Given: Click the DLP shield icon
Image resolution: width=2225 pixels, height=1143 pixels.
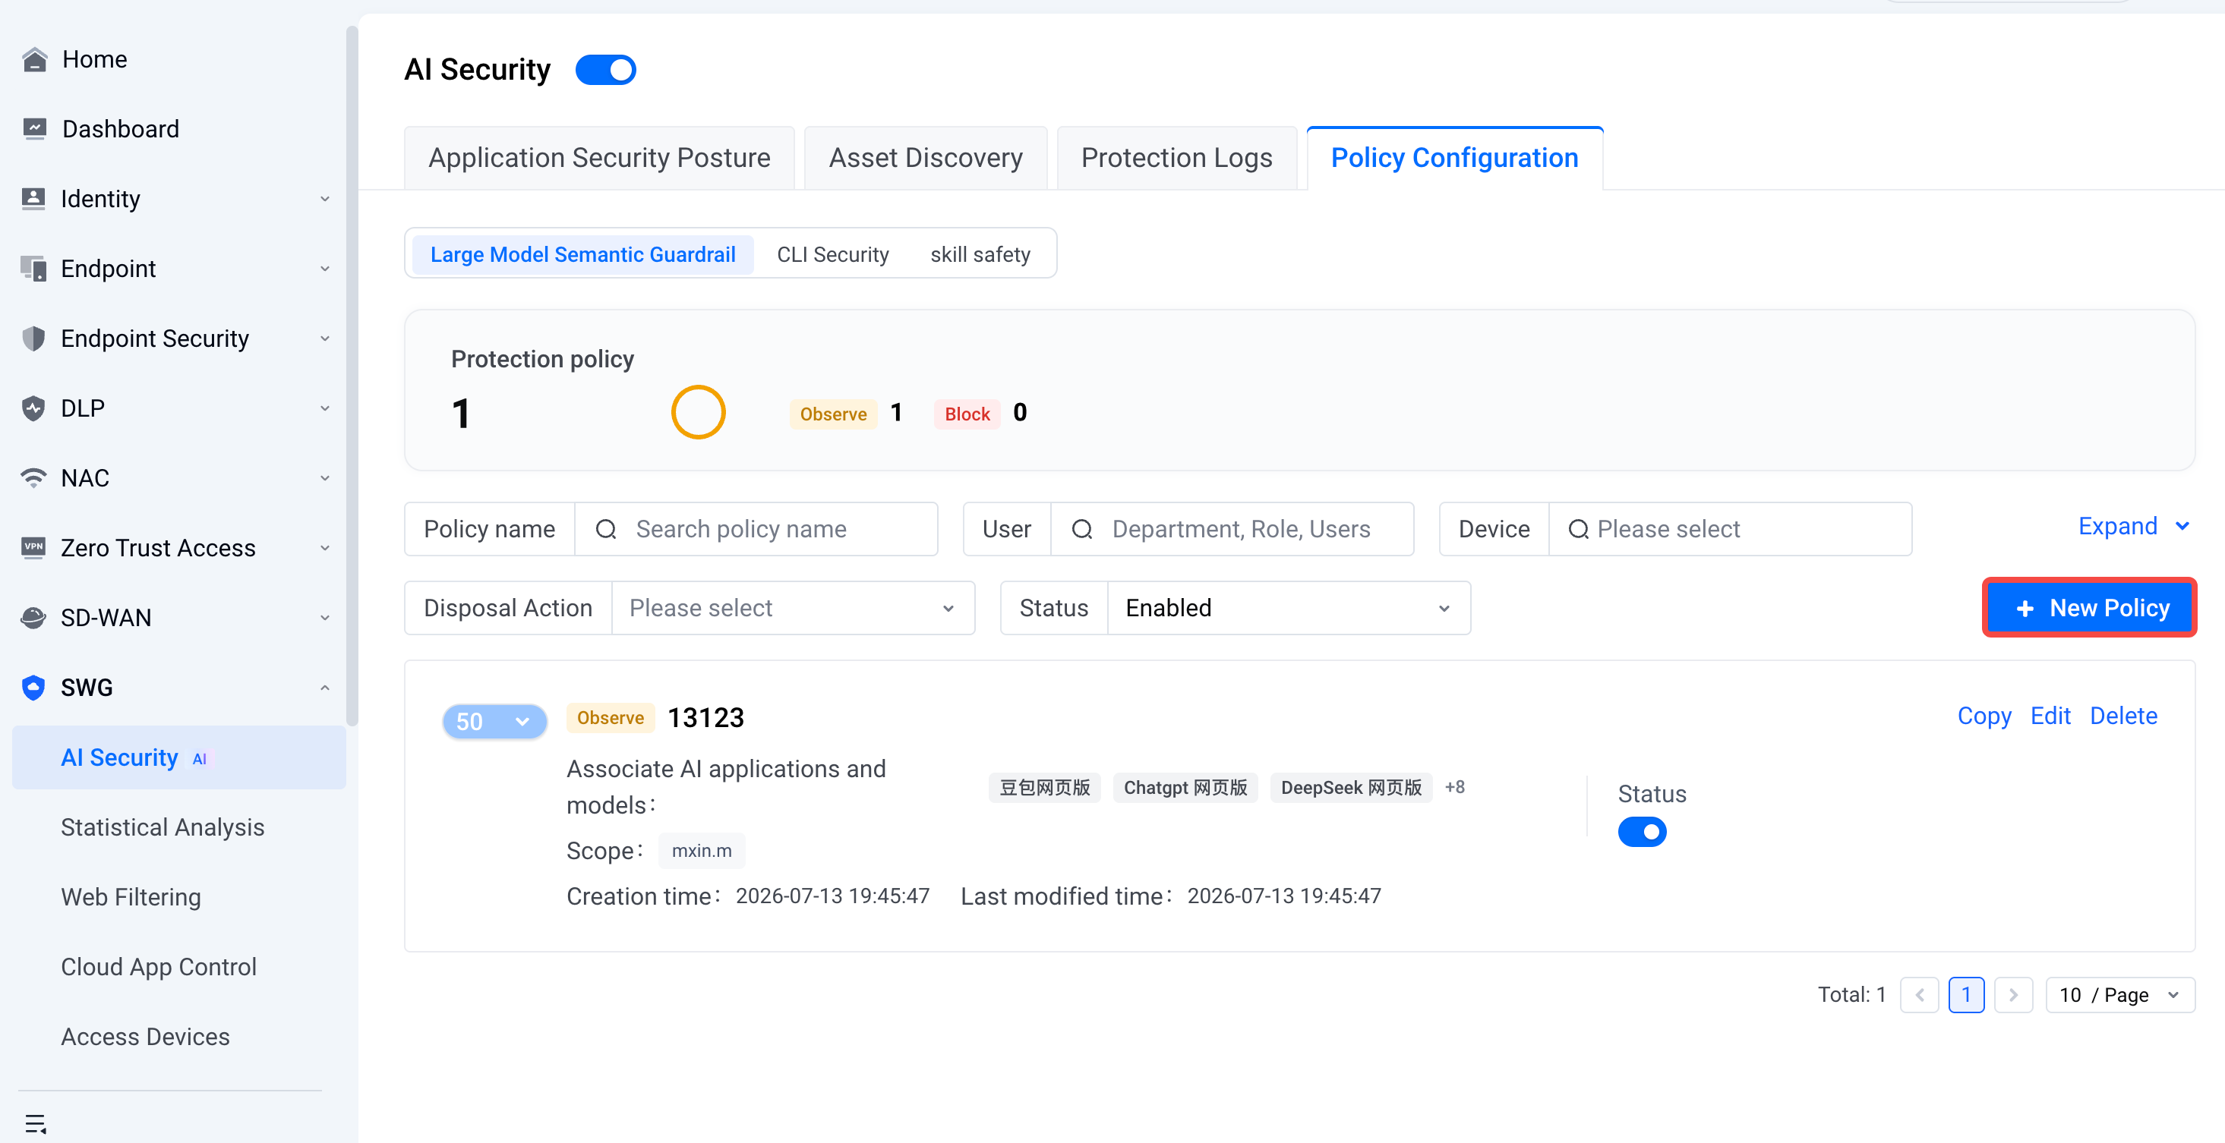Looking at the screenshot, I should click(x=33, y=408).
